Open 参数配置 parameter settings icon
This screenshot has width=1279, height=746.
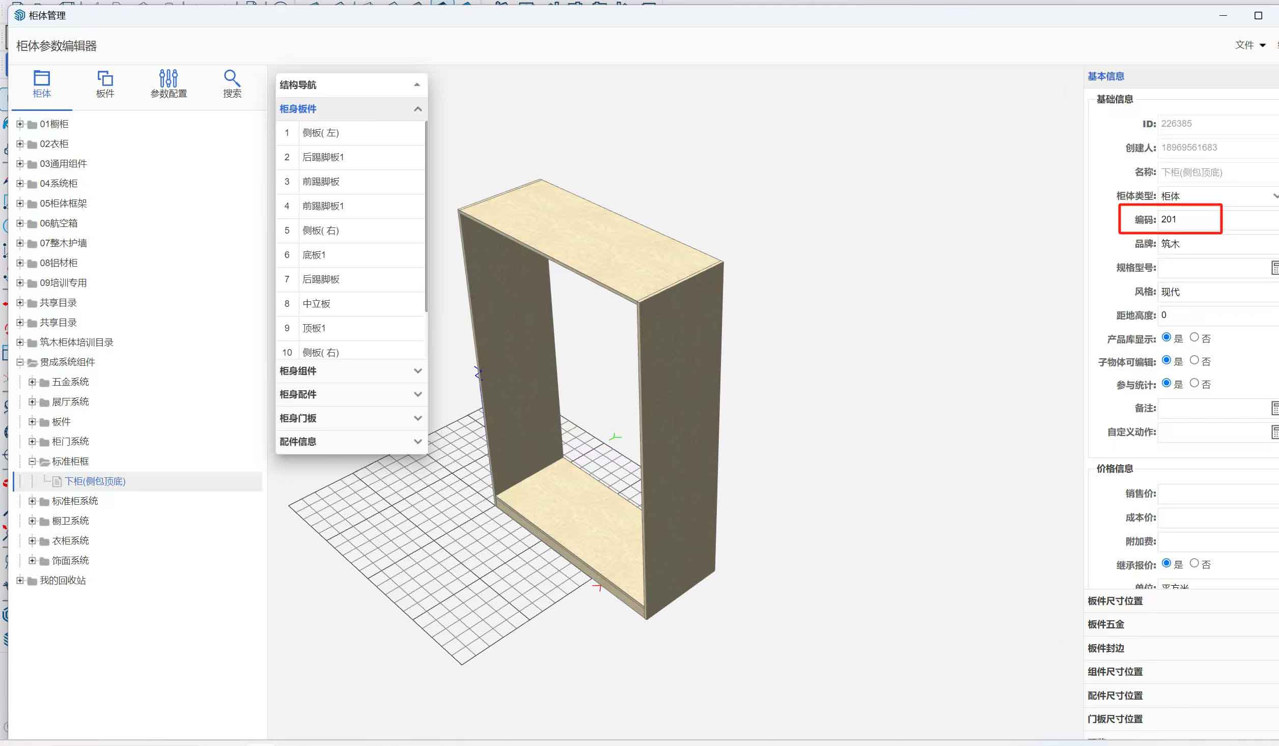pos(169,78)
